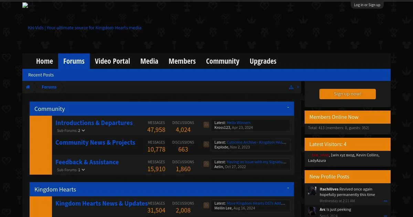Open latest thread Hello Winners
413x217 pixels.
(239, 123)
